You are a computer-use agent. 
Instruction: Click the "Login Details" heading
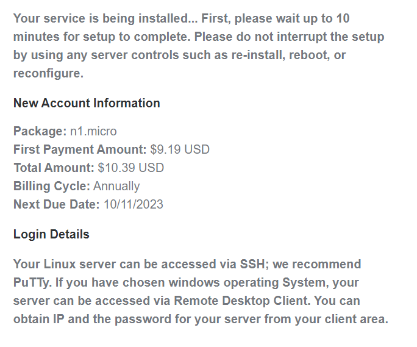pos(51,234)
